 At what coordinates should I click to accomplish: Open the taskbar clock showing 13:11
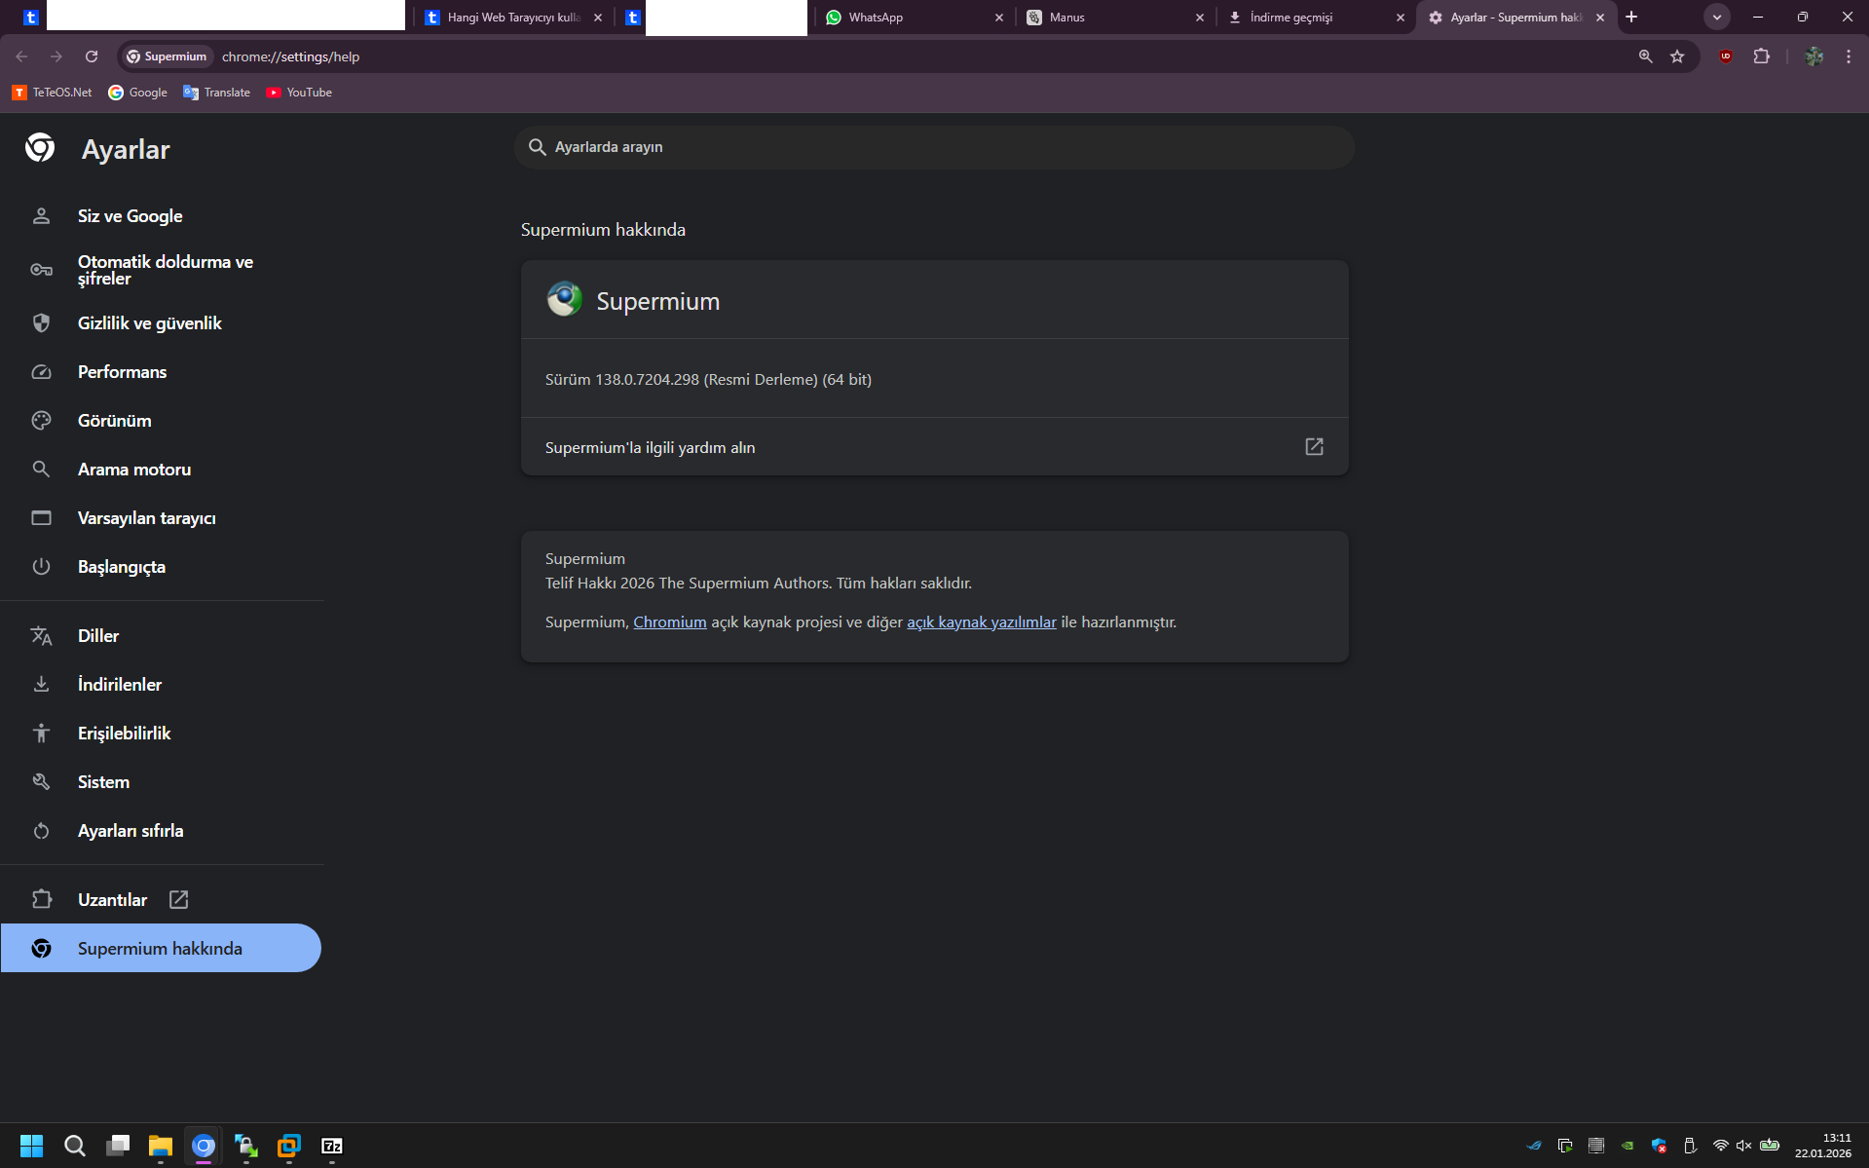pyautogui.click(x=1823, y=1146)
